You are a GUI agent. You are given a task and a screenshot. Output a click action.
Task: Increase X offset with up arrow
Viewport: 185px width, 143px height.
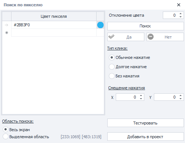[141, 96]
